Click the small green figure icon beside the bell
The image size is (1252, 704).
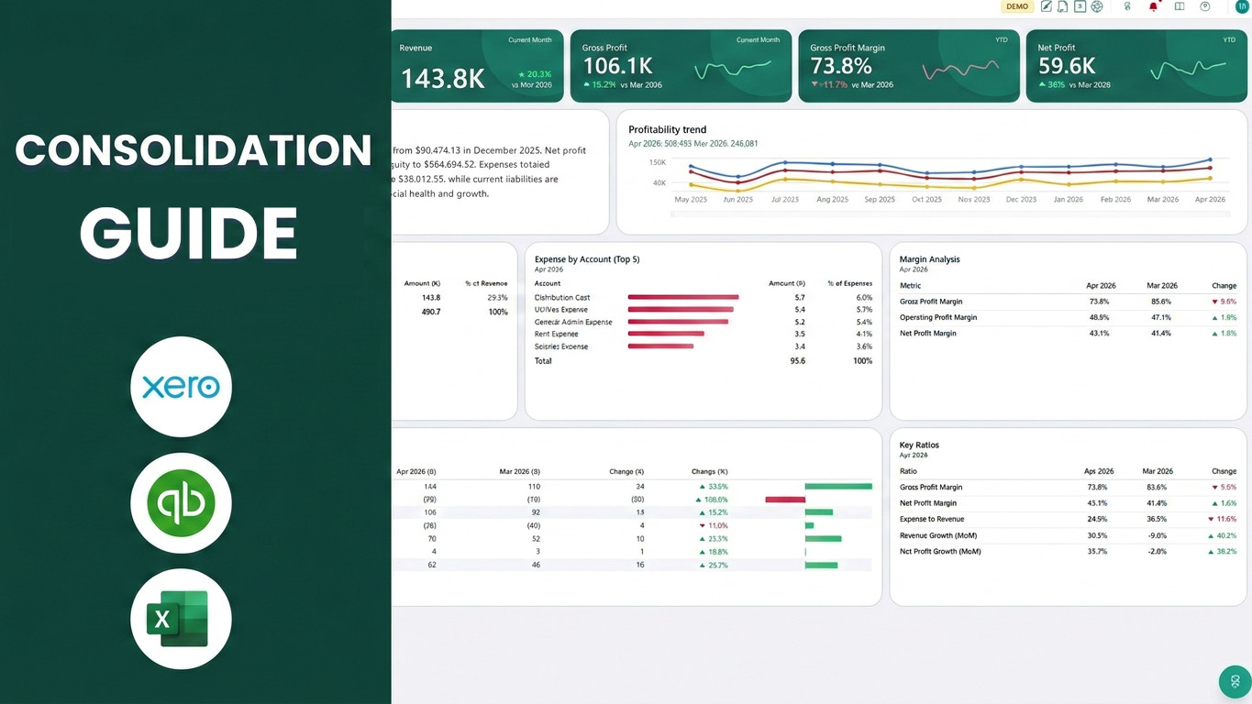(1127, 6)
